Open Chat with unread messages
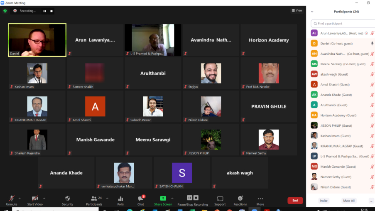Image resolution: width=375 pixels, height=211 pixels. 141,200
